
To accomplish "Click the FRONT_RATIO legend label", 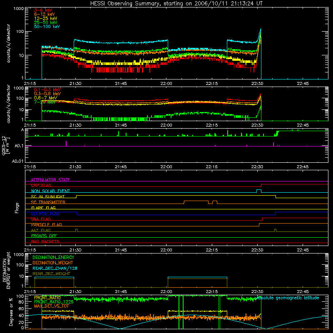I will click(x=47, y=298).
